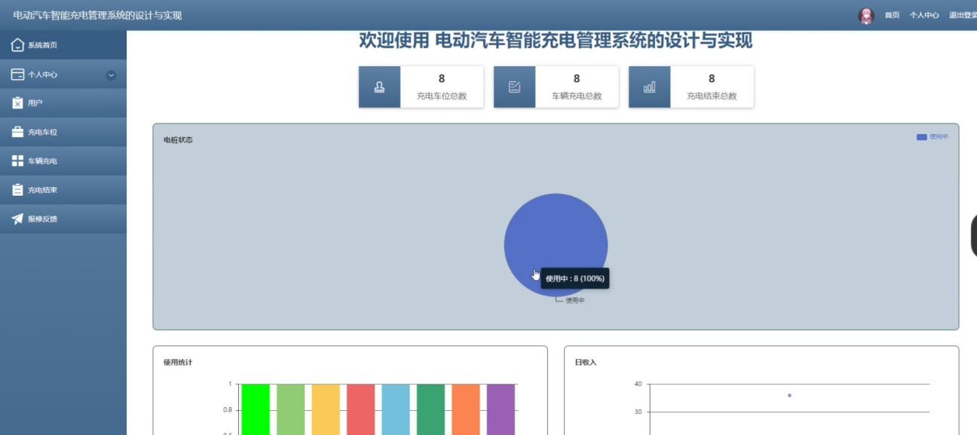
Task: Click the 使用中 label below the pie
Action: click(x=575, y=300)
